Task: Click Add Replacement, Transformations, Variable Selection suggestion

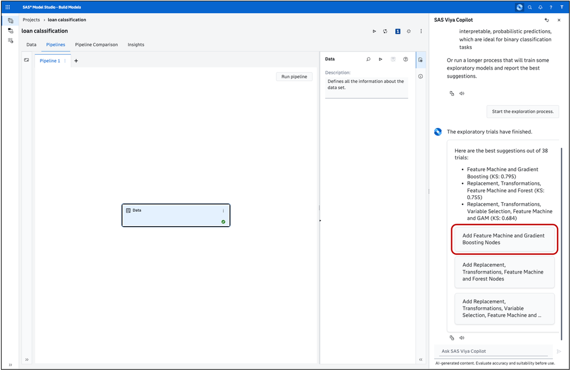Action: click(x=504, y=308)
